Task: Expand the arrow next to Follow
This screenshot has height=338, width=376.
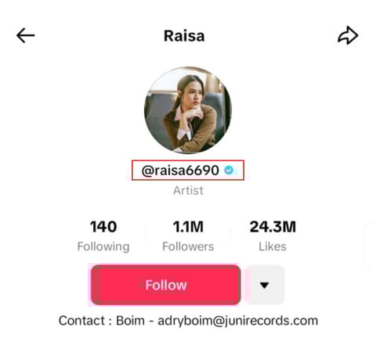Action: pyautogui.click(x=265, y=285)
